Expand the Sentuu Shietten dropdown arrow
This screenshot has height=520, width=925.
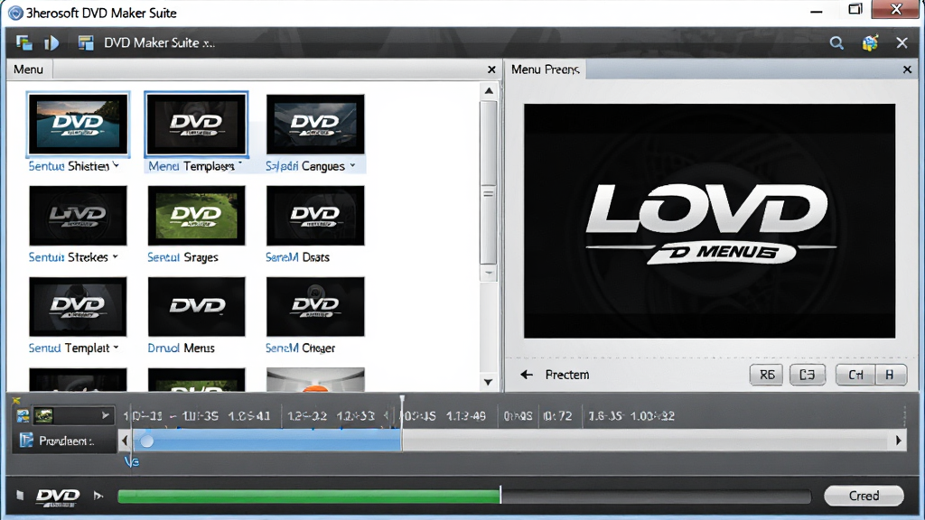coord(117,165)
